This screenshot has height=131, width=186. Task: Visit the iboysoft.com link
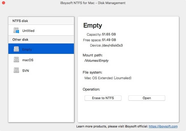point(163,126)
